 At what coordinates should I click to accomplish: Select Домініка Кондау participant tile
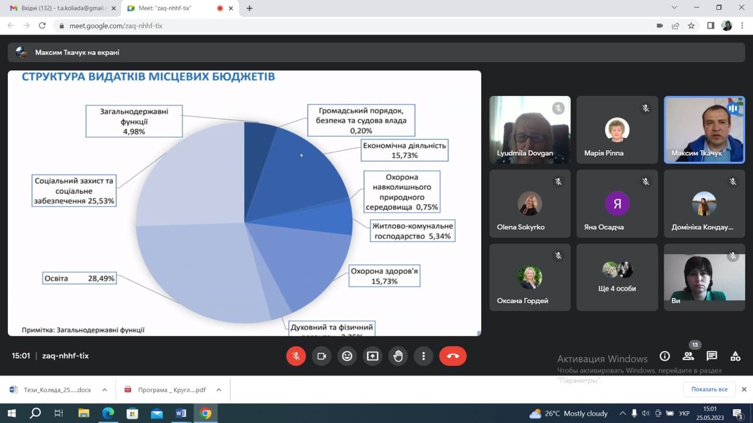tap(704, 204)
